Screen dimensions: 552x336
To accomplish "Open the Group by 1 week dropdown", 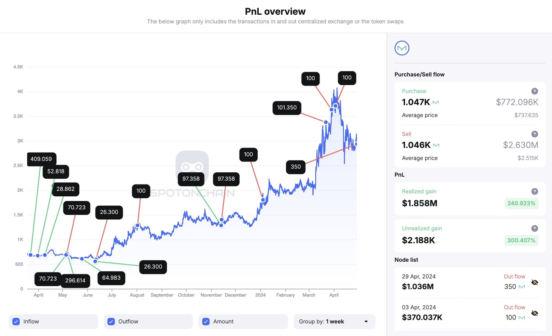I will tap(334, 322).
